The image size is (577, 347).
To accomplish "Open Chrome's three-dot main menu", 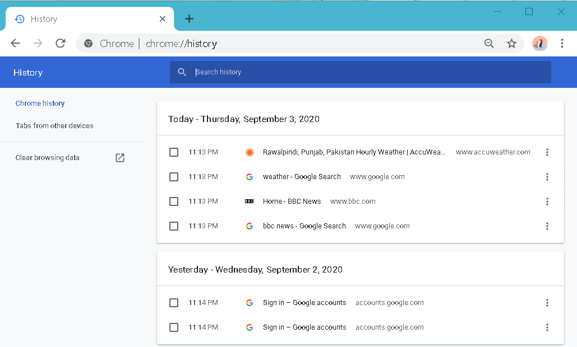I will [x=562, y=44].
